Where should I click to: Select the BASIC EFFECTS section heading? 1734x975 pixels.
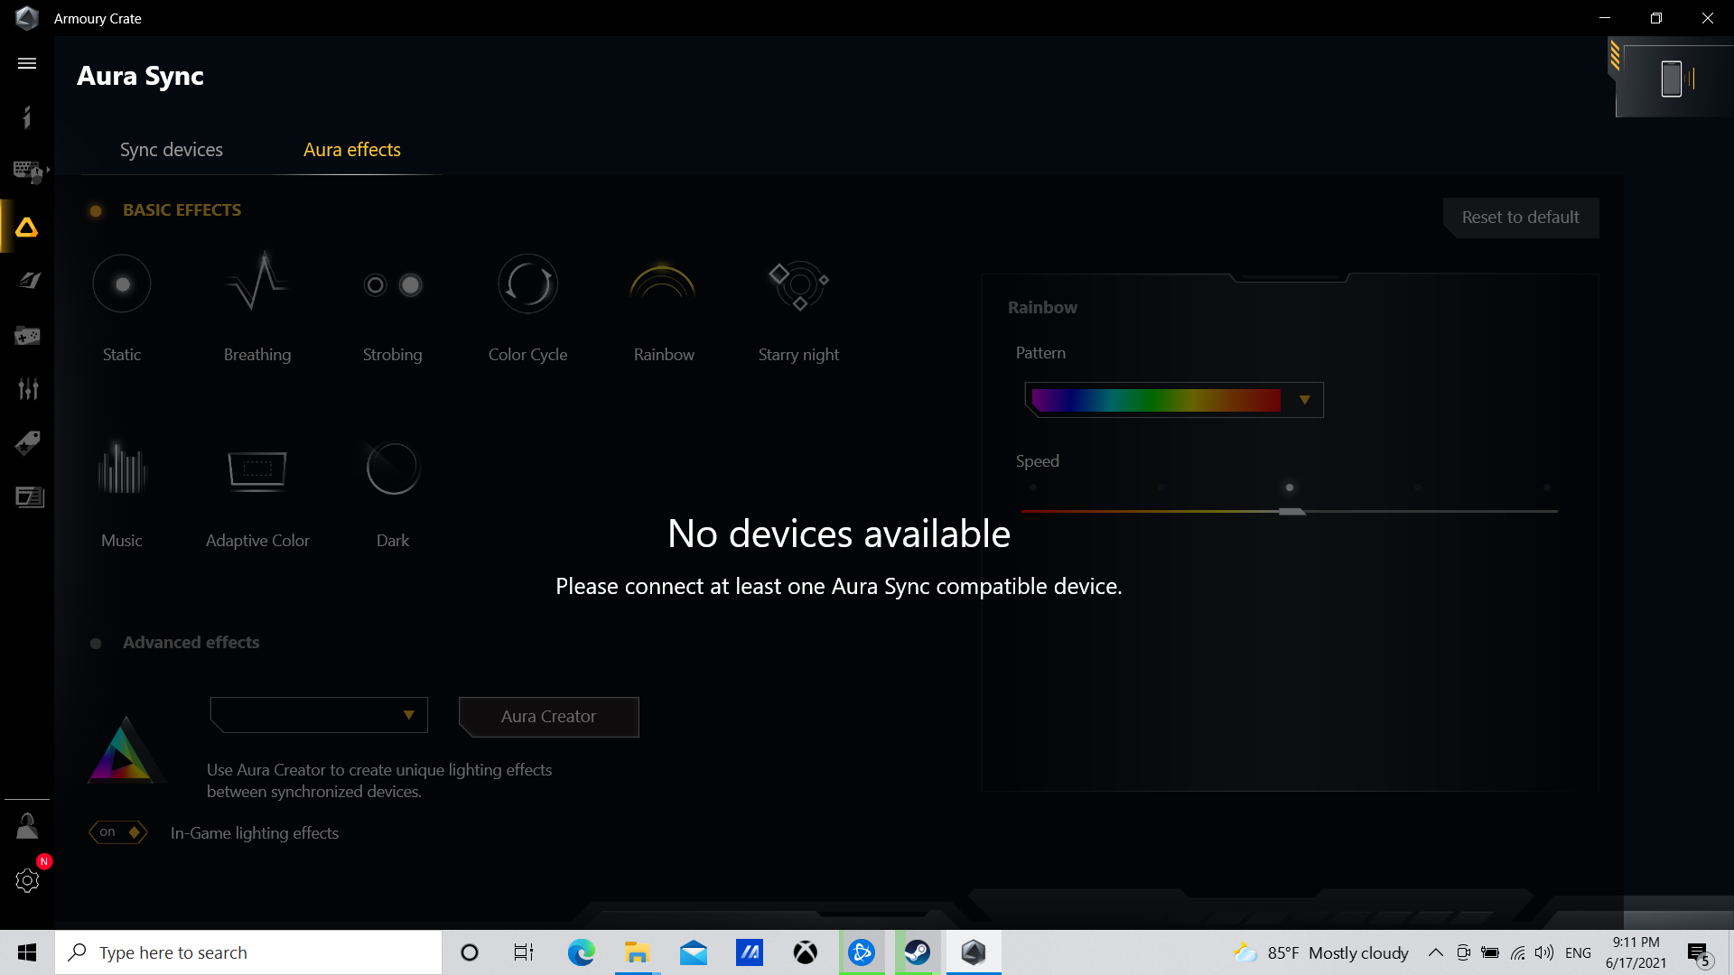(x=182, y=210)
